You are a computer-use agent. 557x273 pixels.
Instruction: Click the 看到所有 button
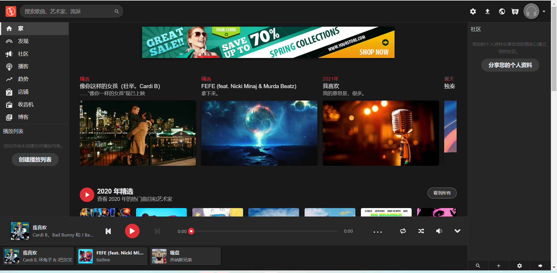pyautogui.click(x=442, y=193)
